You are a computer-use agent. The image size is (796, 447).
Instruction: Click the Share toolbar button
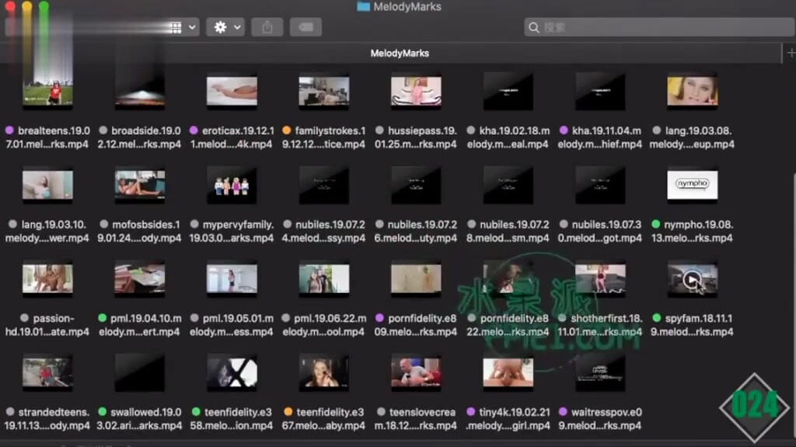point(267,27)
